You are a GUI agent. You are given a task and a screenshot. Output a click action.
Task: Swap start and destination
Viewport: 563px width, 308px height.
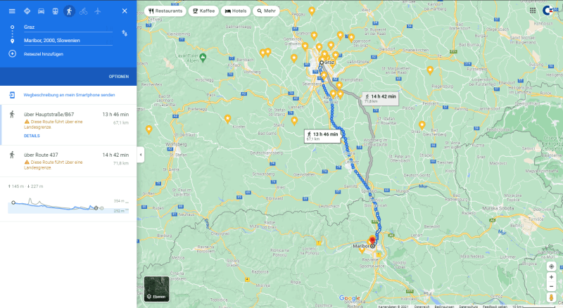point(125,32)
